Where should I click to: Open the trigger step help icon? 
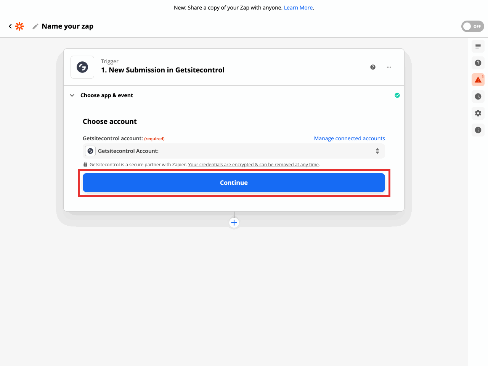373,67
